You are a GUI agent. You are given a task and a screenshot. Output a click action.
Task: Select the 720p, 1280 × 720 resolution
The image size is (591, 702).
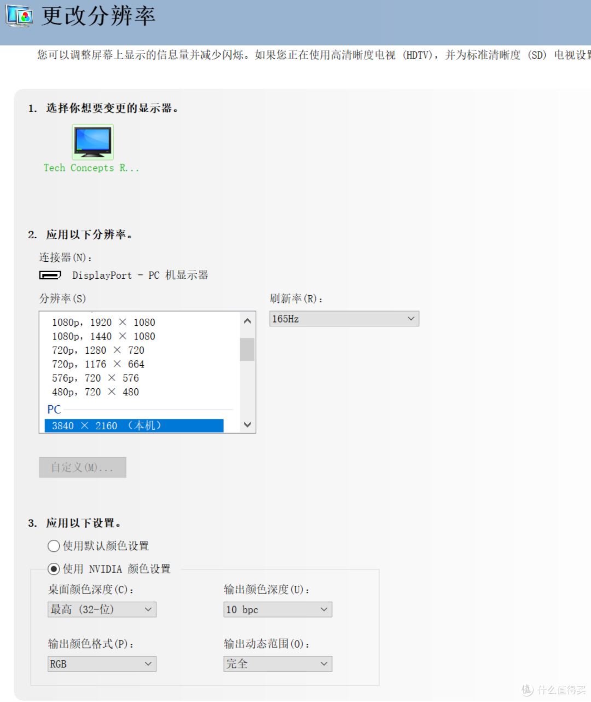(96, 350)
